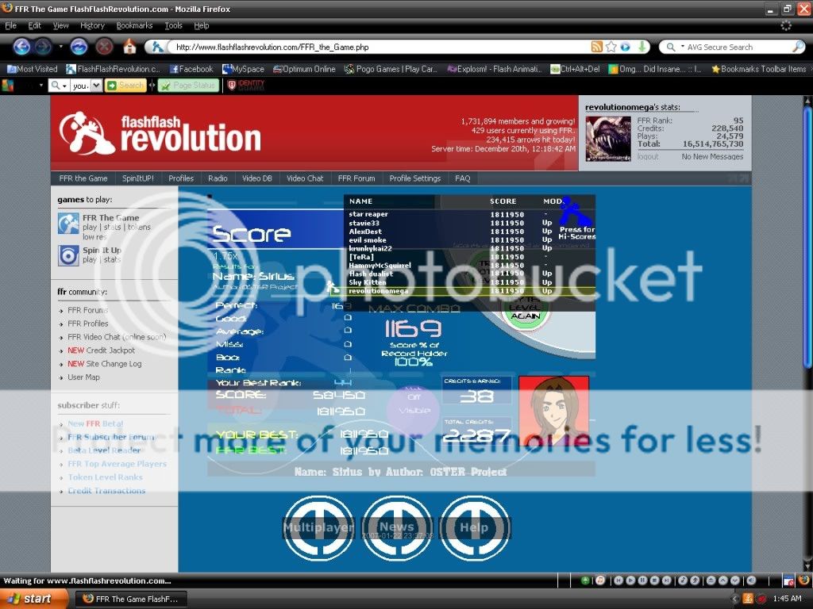Screen dimensions: 813x609
Task: Expand the toolbar search box dropdown arrow
Action: tap(97, 86)
